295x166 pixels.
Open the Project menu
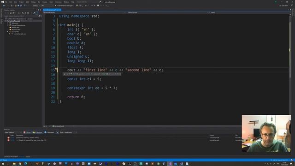point(21,2)
